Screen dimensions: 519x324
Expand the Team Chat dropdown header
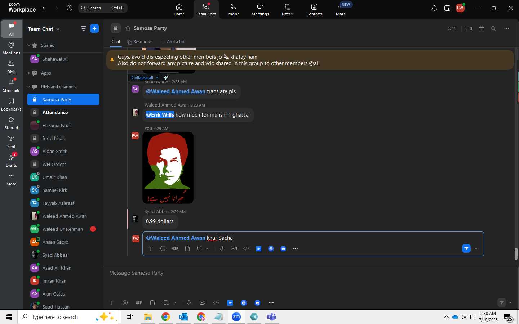(44, 29)
